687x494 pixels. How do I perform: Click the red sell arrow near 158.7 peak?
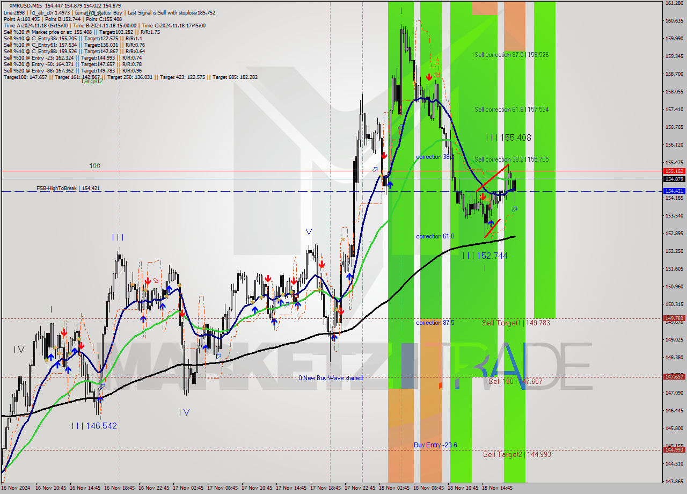tap(429, 78)
